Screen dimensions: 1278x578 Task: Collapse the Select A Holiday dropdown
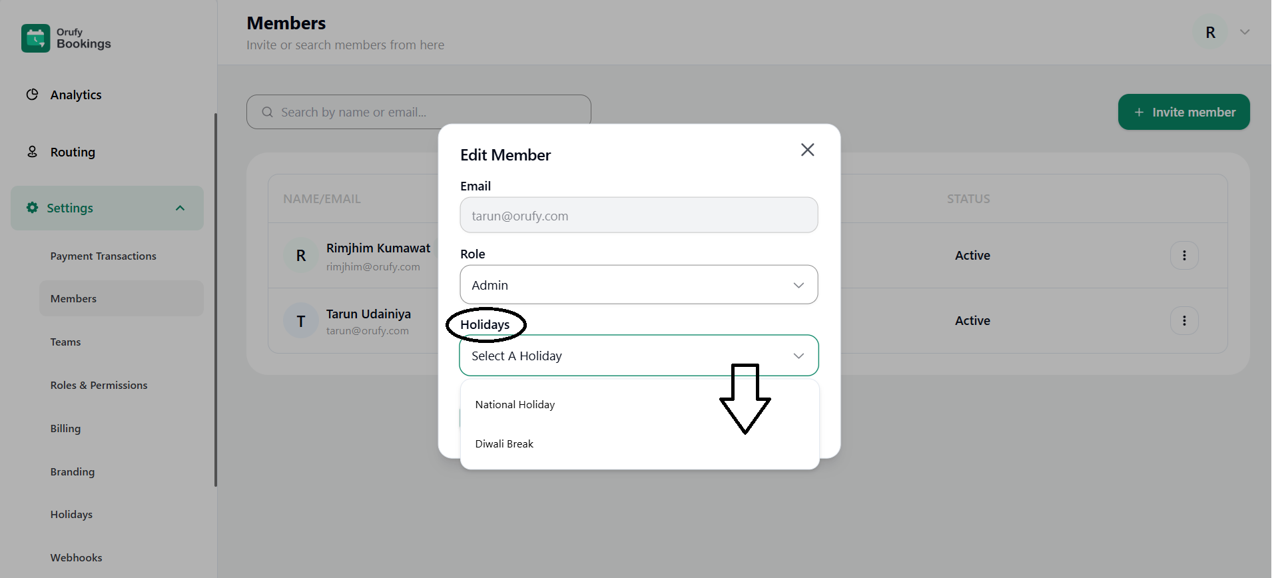tap(799, 356)
